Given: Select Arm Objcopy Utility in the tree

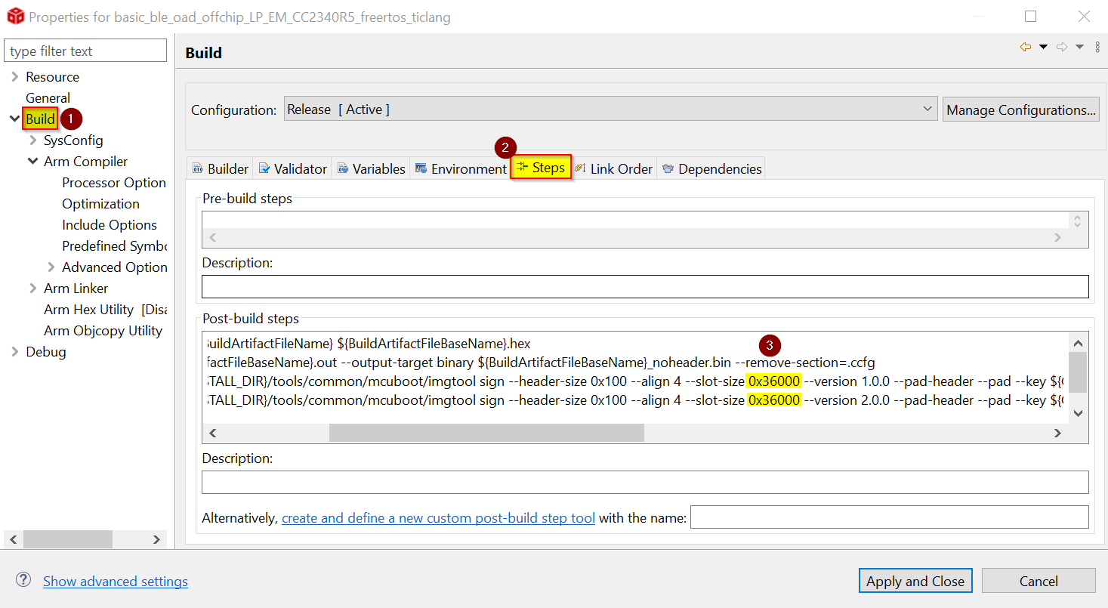Looking at the screenshot, I should 103,331.
